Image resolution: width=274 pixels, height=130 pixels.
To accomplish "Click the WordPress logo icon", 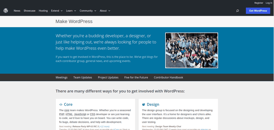I will 6,11.
